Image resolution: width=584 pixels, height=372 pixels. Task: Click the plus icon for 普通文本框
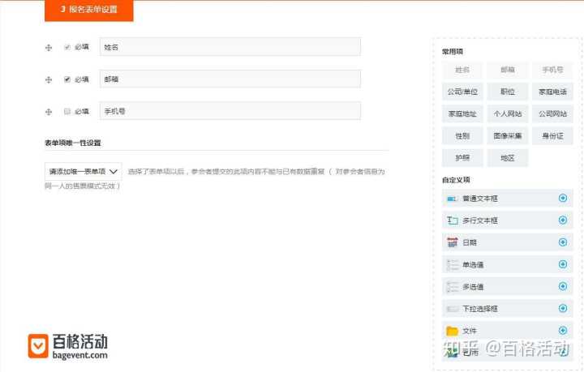(x=563, y=198)
